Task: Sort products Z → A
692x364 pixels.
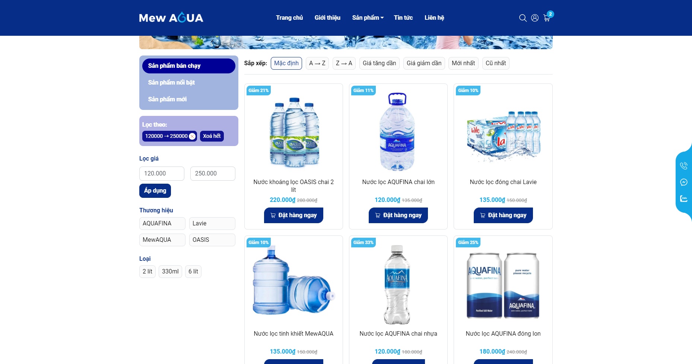Action: point(344,63)
